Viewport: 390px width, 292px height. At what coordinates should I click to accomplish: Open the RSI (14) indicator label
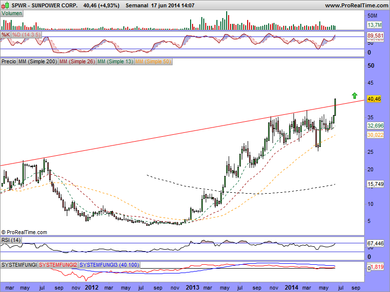pyautogui.click(x=11, y=240)
